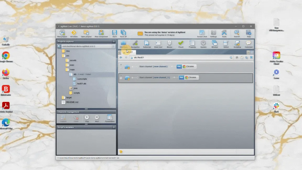Image resolution: width=302 pixels, height=170 pixels.
Task: Add a System action
Action: (203, 44)
